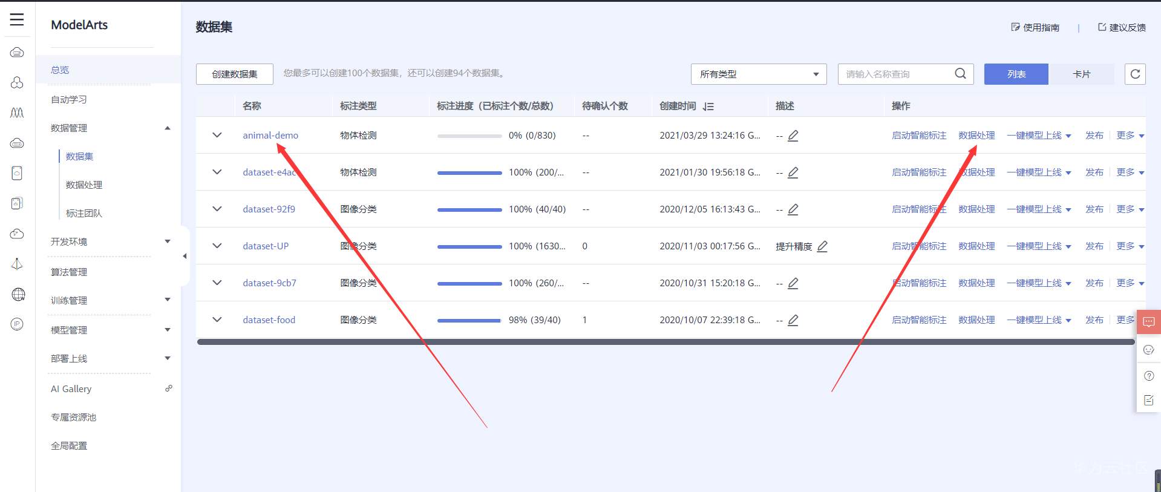Screen dimensions: 1161x492
Task: Click the dataset-food 98% progress bar
Action: 469,321
